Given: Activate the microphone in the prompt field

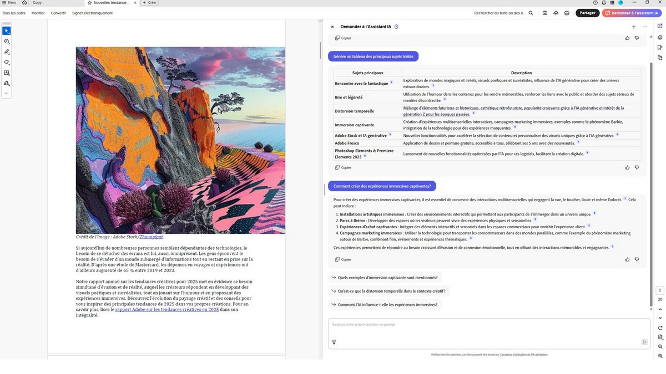Looking at the screenshot, I should [334, 342].
